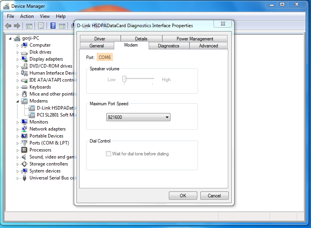Screen dimensions: 311x228
Task: Expand the Display adapters node
Action: click(x=17, y=59)
